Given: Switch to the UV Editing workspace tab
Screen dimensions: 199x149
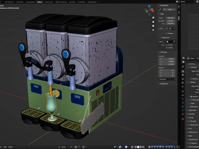Looking at the screenshot, I should pos(81,2).
